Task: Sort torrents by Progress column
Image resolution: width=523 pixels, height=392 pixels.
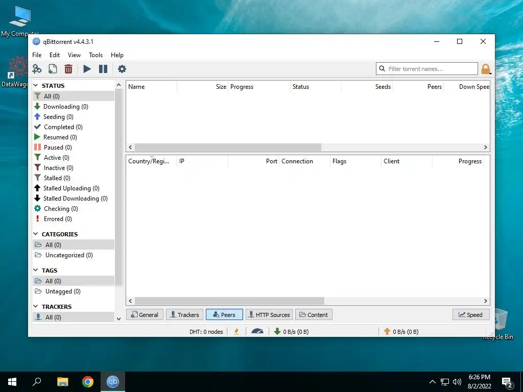Action: point(259,87)
